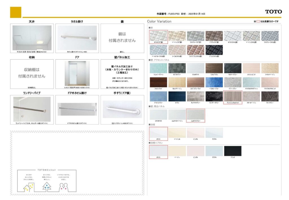This screenshot has width=289, height=200.
Task: Select the bright blue accent panel swatch
Action: point(214,82)
